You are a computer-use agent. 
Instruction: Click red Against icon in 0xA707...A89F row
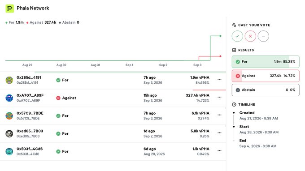[58, 98]
